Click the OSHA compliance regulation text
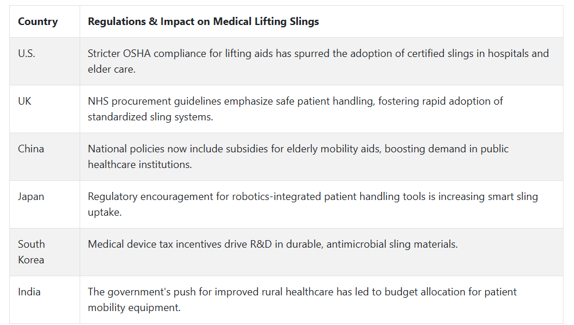Image resolution: width=574 pixels, height=325 pixels. point(318,61)
